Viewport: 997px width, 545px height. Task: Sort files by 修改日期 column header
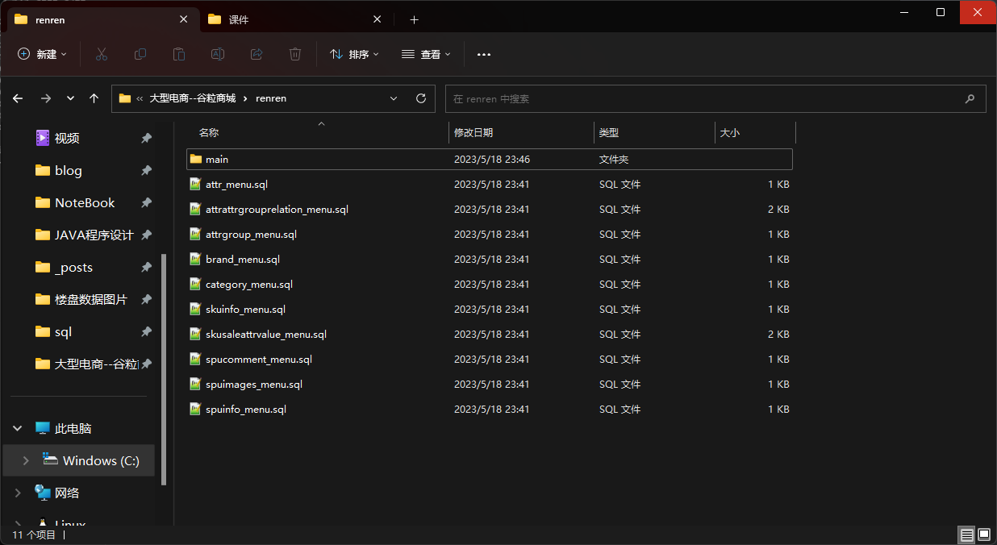click(473, 132)
